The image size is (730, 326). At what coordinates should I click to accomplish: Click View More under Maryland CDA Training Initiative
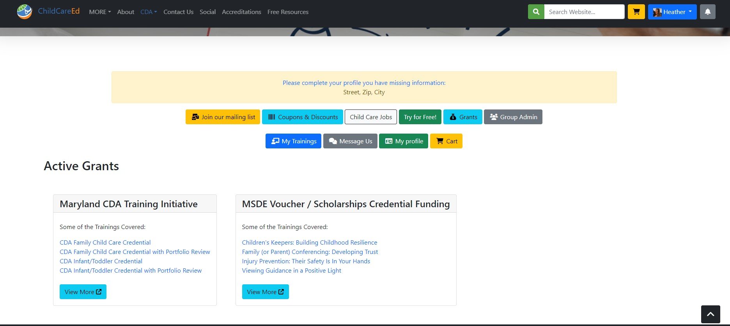(x=83, y=292)
